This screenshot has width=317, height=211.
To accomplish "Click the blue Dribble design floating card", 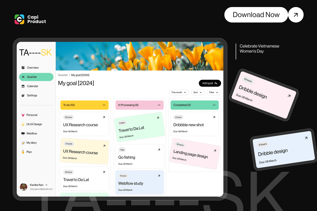I will click(284, 150).
